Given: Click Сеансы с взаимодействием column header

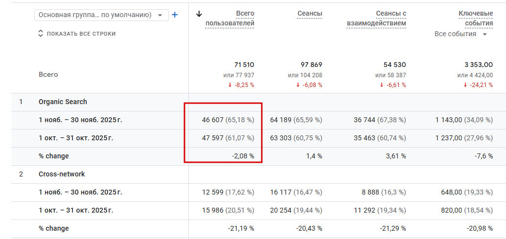Looking at the screenshot, I should (377, 18).
